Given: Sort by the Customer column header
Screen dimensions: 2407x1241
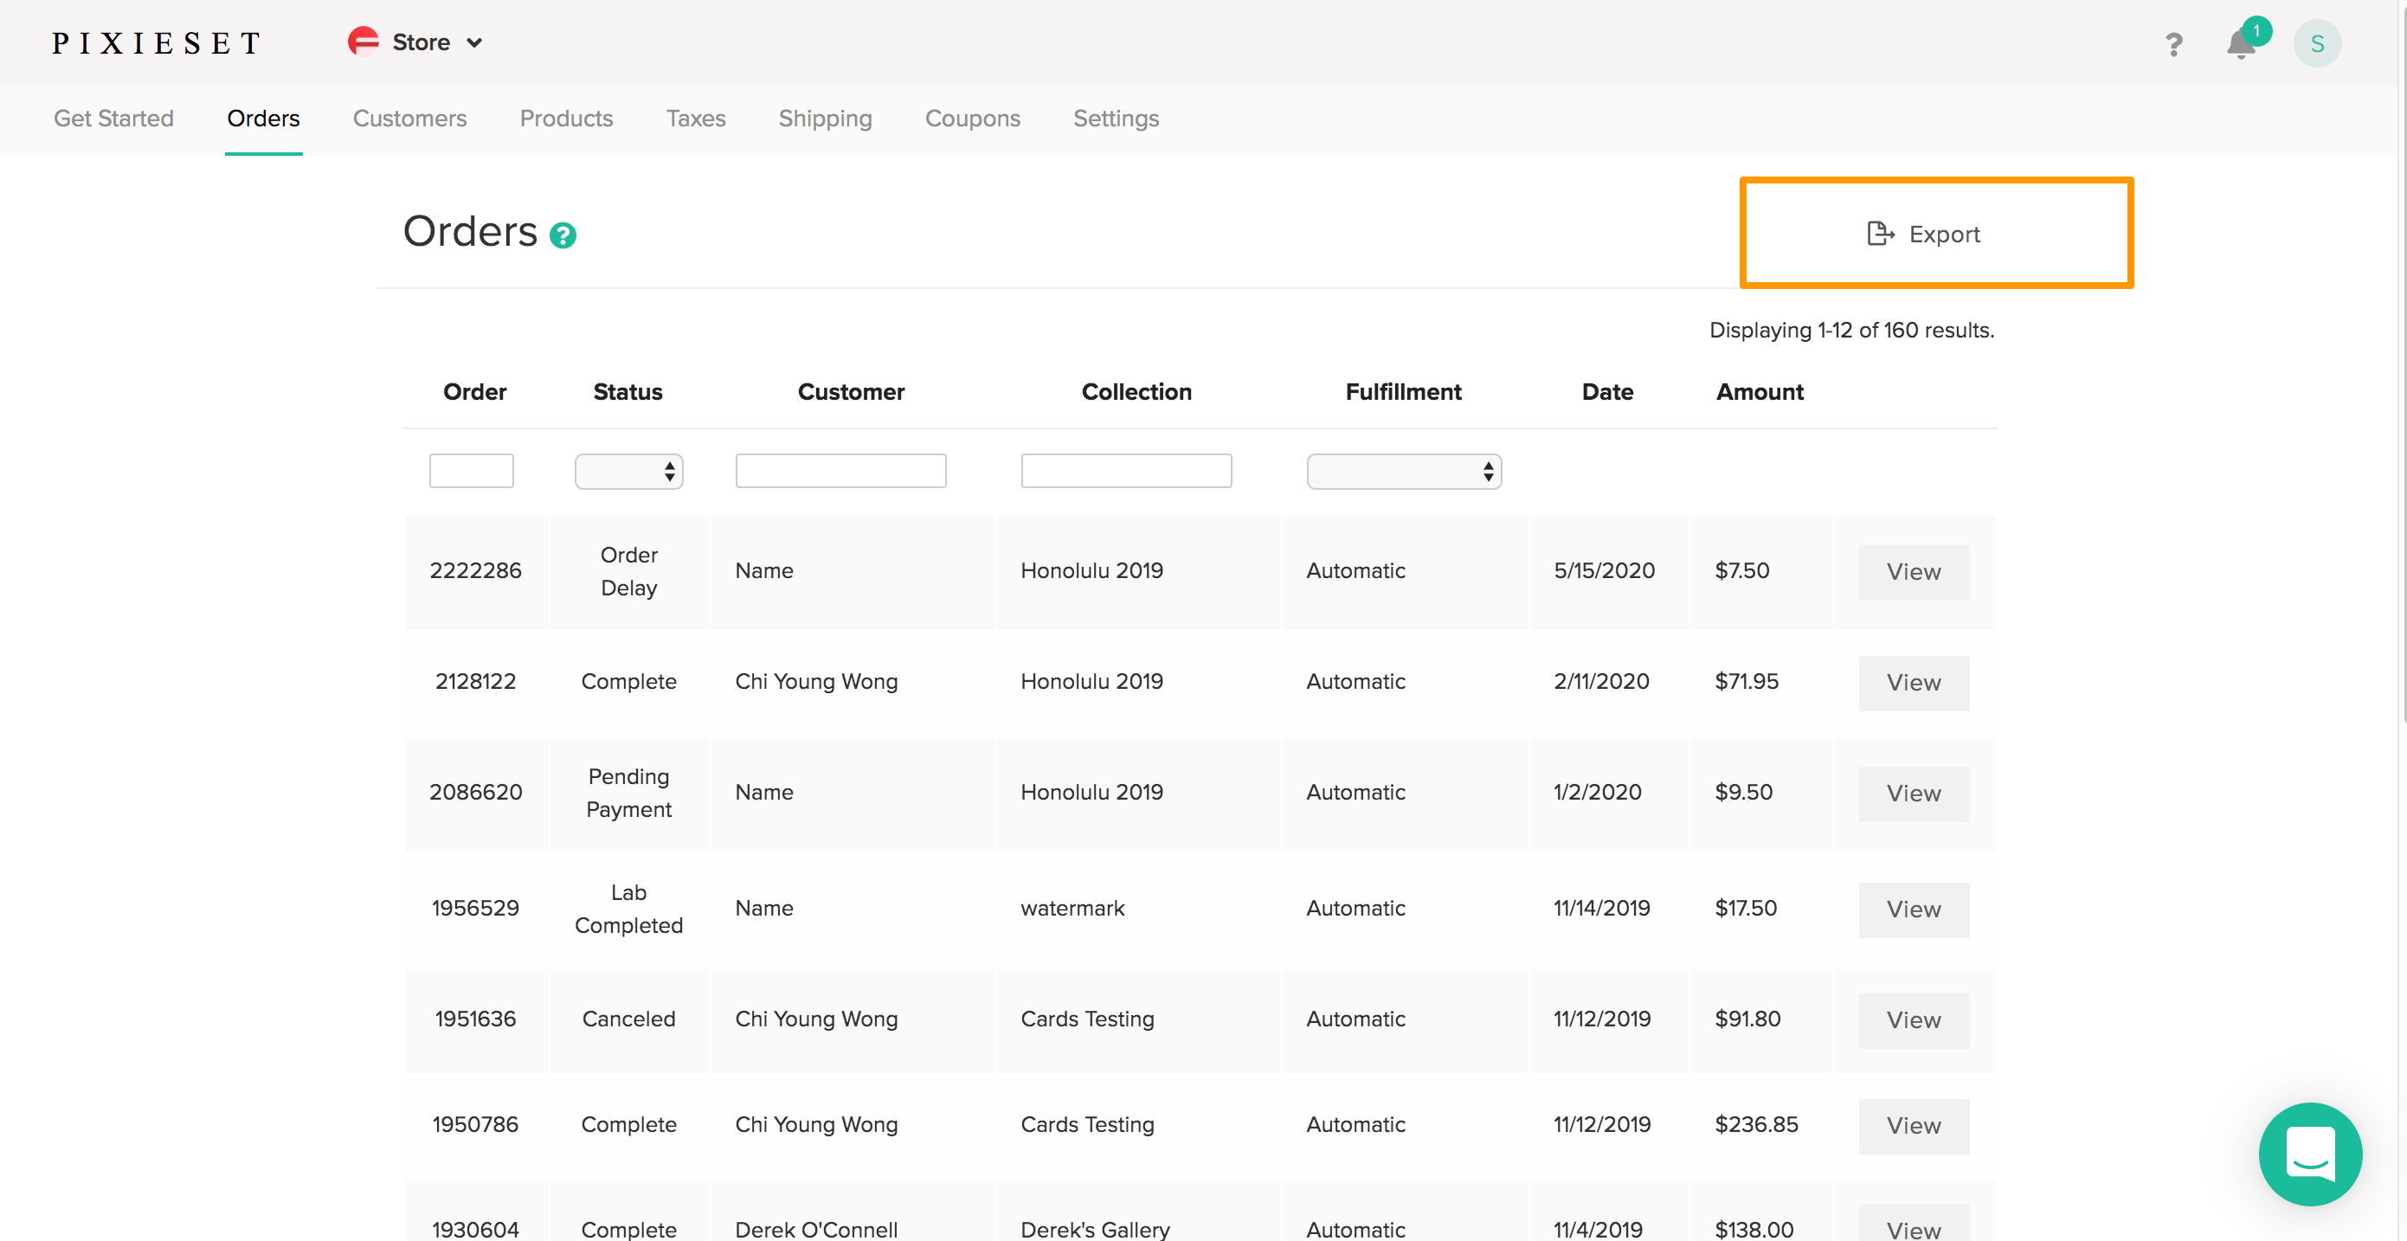Looking at the screenshot, I should 850,391.
